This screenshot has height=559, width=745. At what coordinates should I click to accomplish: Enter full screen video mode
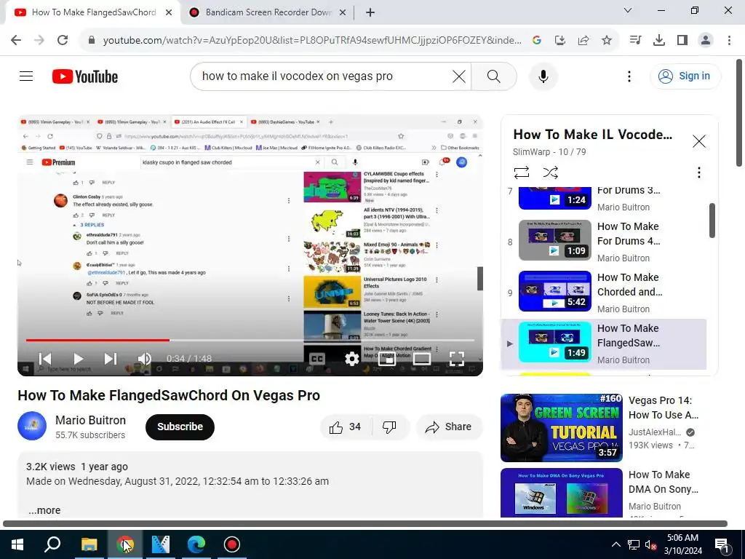pos(457,358)
